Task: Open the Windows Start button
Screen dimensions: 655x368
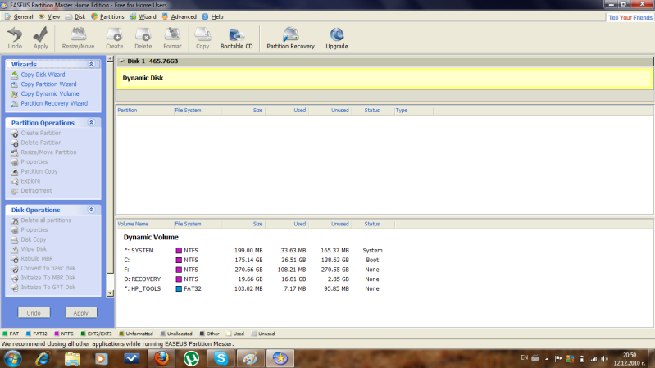Action: click(12, 359)
